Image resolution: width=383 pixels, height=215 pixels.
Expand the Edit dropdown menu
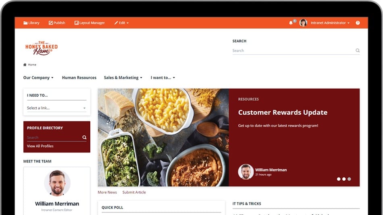click(121, 23)
